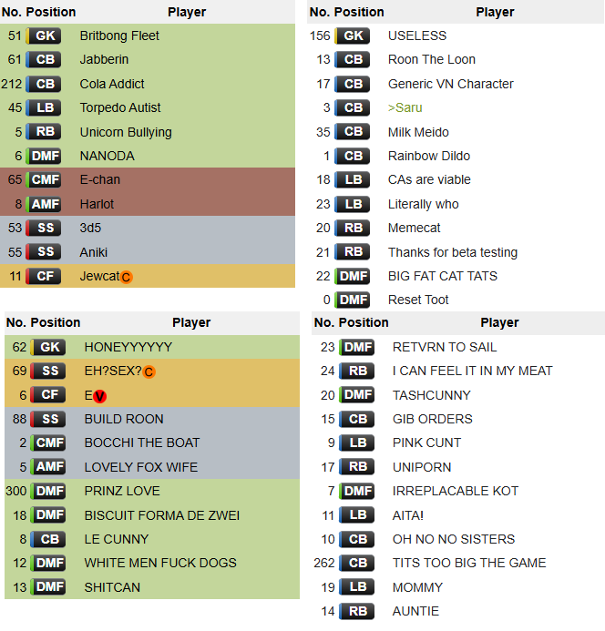Click the Position header in the bottom-left table
The width and height of the screenshot is (605, 631).
click(56, 322)
